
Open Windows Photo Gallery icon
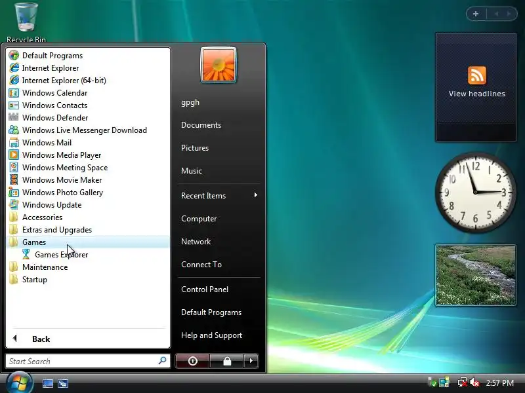[x=14, y=192]
